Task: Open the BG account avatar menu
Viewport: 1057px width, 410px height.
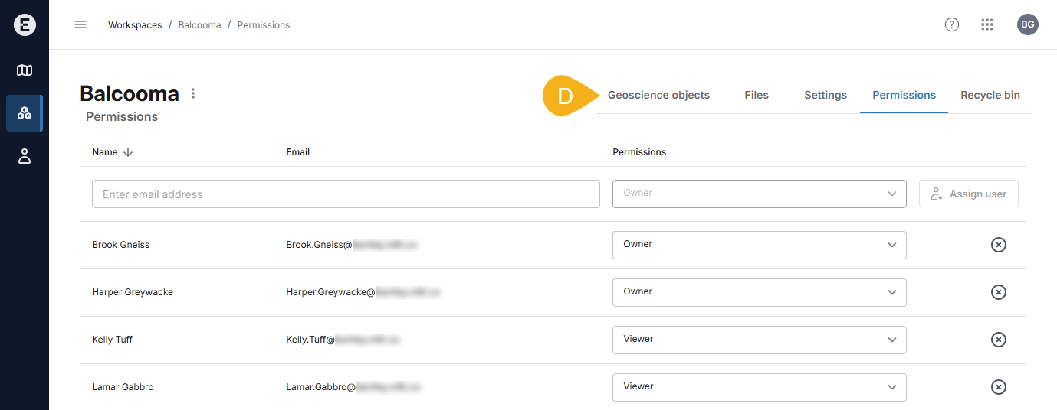Action: [x=1027, y=24]
